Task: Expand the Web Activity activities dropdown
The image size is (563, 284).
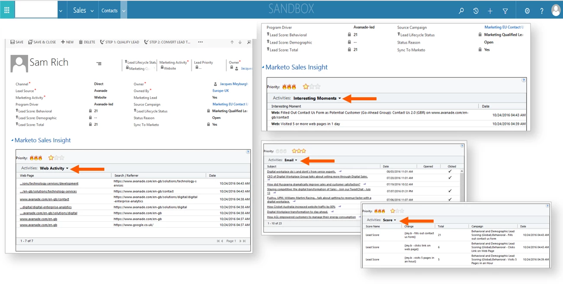Action: [x=54, y=168]
